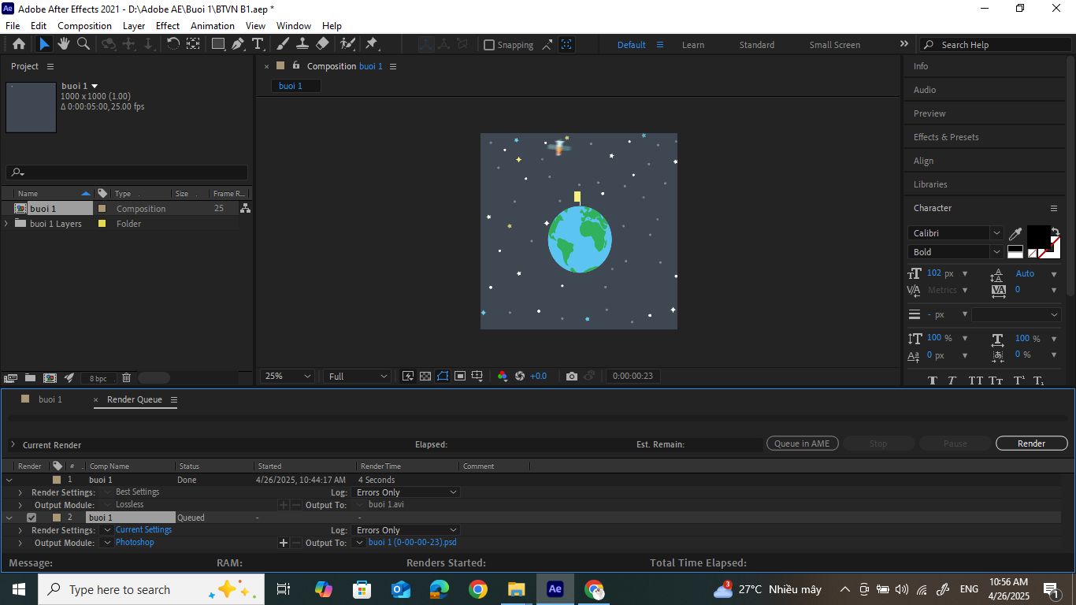1076x605 pixels.
Task: Click the Render button
Action: coord(1031,444)
